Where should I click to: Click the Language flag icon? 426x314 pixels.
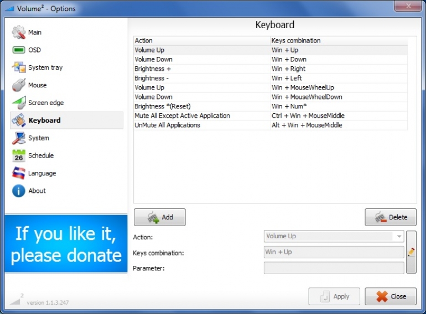pos(18,173)
